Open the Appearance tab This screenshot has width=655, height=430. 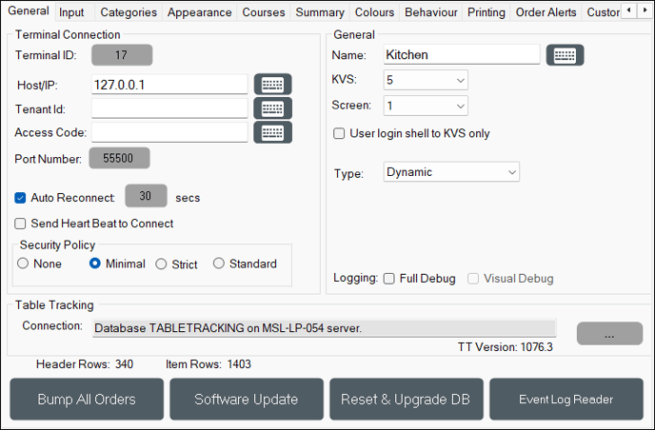coord(200,12)
